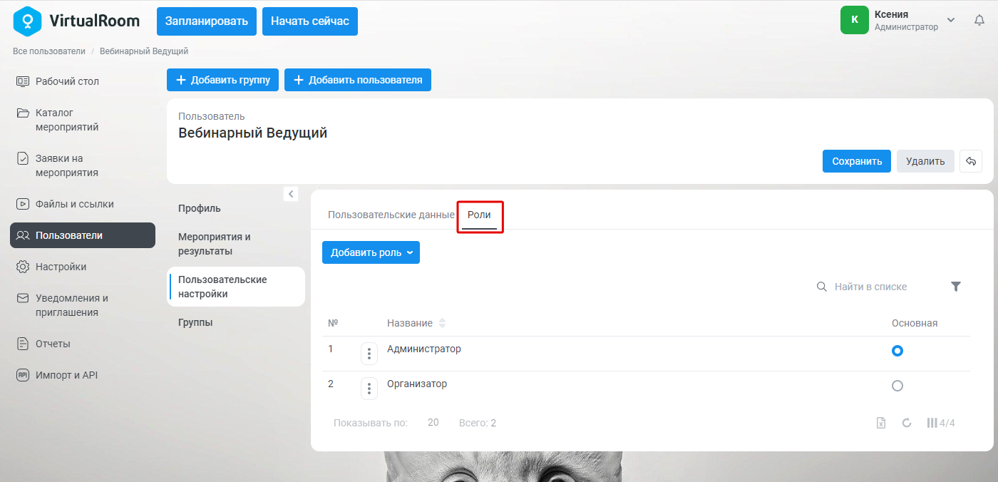Go to Импорт и API
The image size is (998, 482).
[x=83, y=375]
